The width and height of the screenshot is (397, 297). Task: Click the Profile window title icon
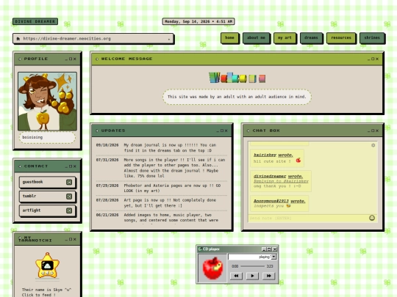20,59
